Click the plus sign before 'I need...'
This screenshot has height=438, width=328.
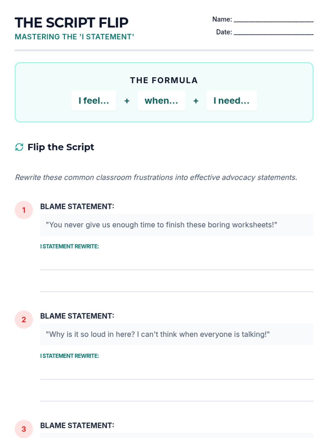(x=196, y=101)
